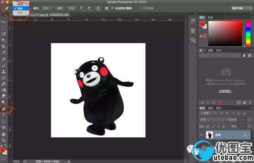Toggle the type layer filter
254x163 pixels.
[233, 113]
